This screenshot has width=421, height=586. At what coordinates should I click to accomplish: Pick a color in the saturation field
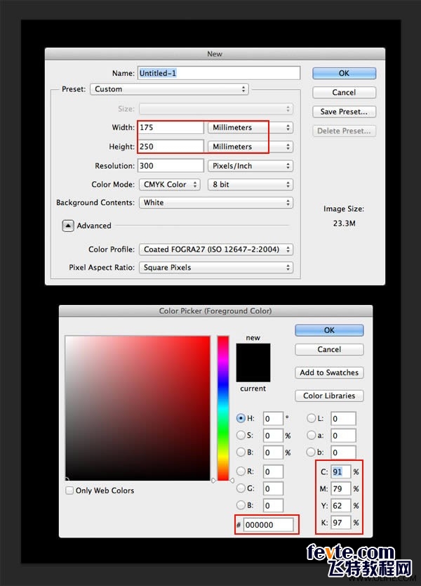[x=138, y=408]
